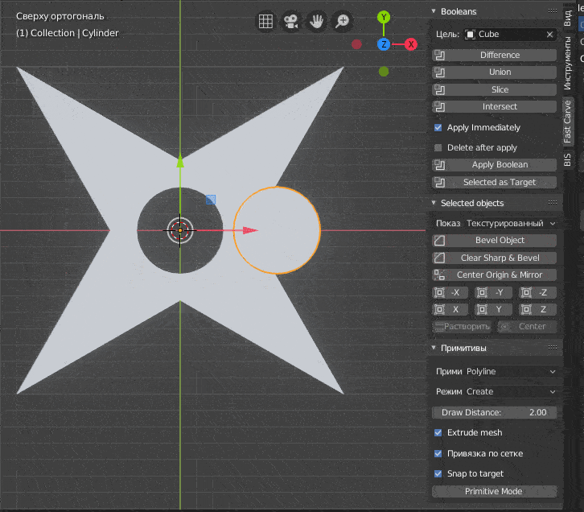Switch to the Инструменты sidebar tab
Screen dimensions: 584x512
coord(567,63)
